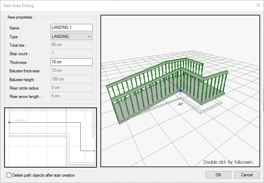Screen dimensions: 264x183
Task: Click the Riser arrow length field
Action: coord(72,96)
